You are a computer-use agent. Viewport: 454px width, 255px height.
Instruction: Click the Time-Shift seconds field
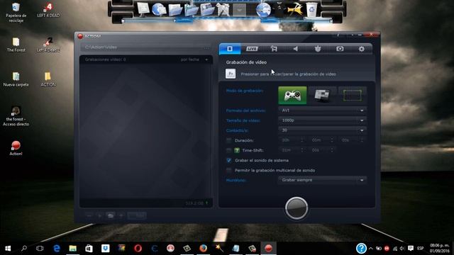pyautogui.click(x=322, y=150)
